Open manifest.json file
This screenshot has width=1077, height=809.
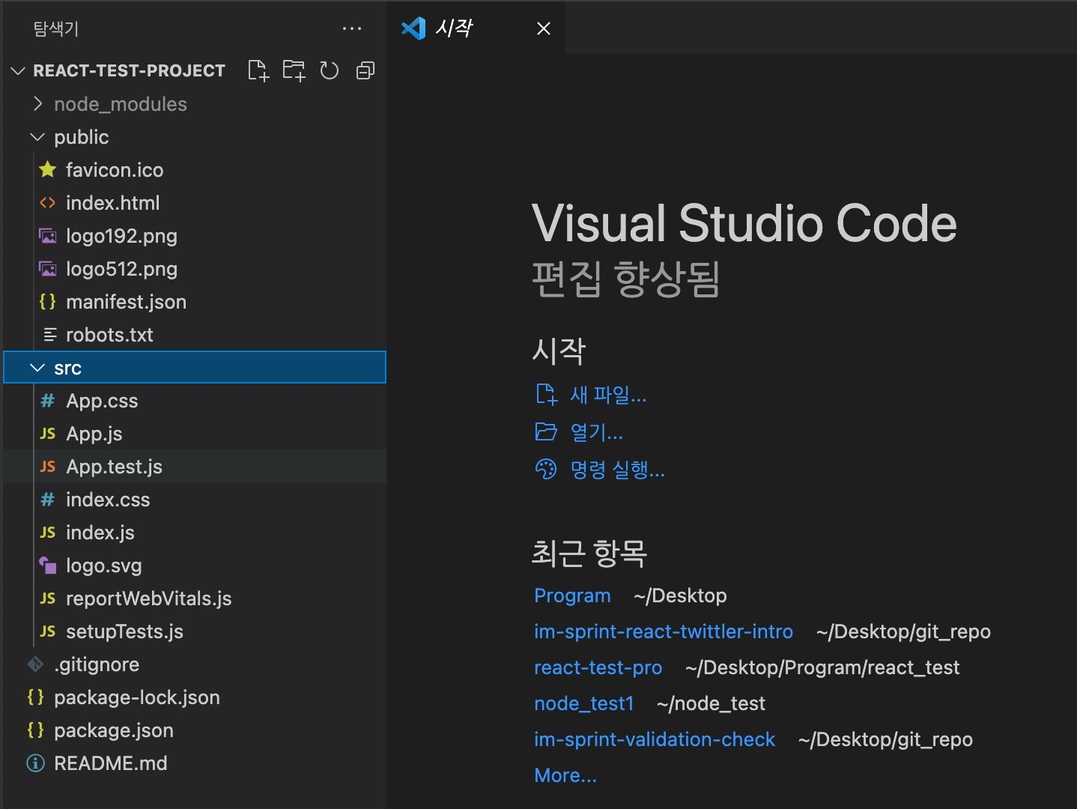click(126, 302)
